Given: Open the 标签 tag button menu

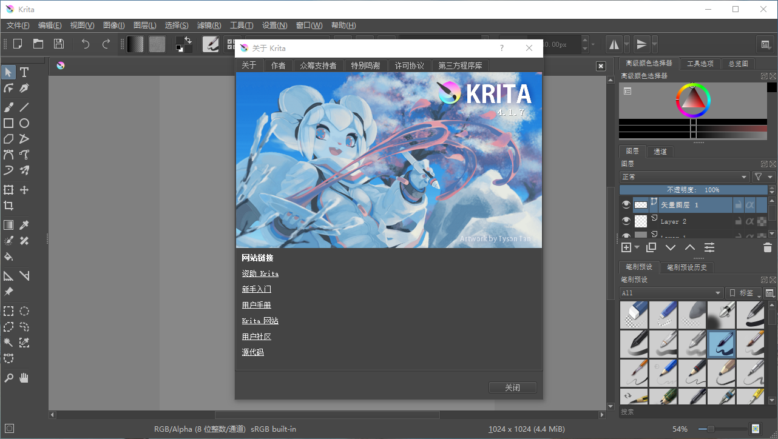Looking at the screenshot, I should point(744,293).
